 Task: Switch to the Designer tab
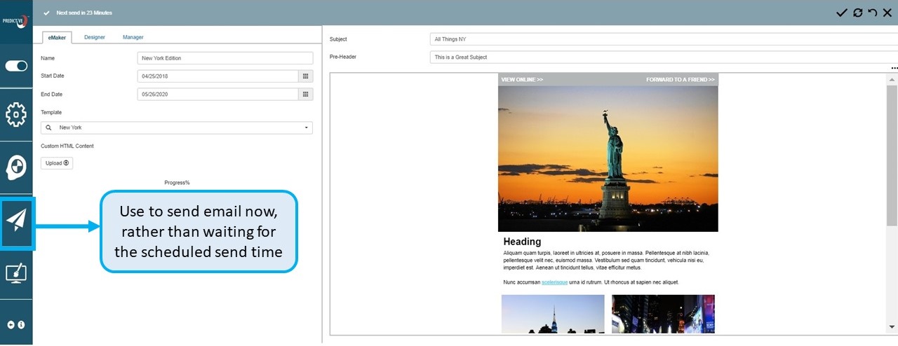pyautogui.click(x=95, y=37)
